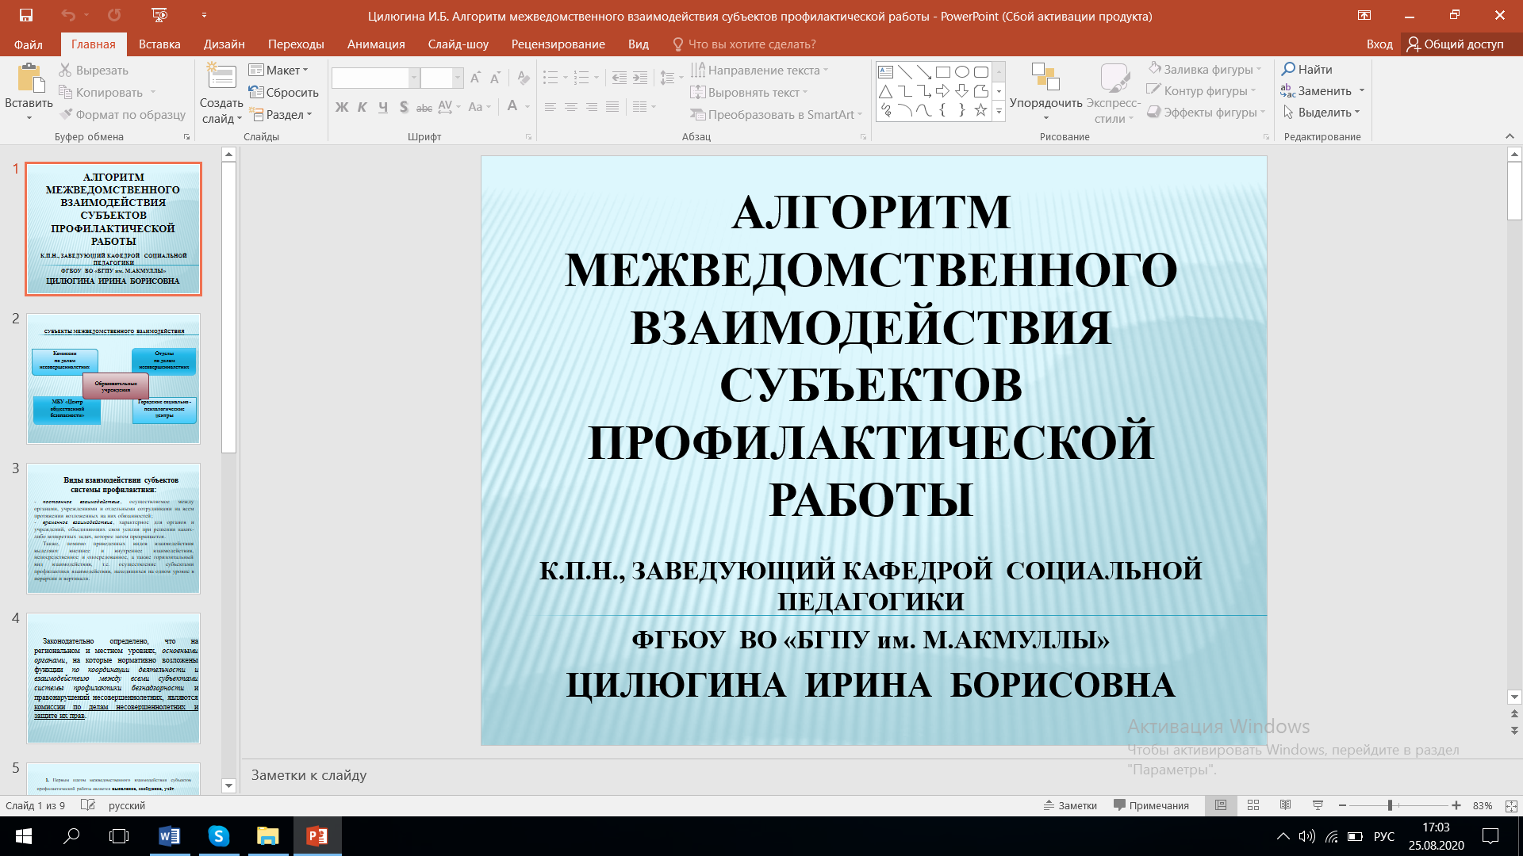The image size is (1523, 856).
Task: Click the Save icon in title bar
Action: click(x=25, y=15)
